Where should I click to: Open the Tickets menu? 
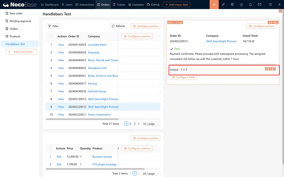click(x=119, y=5)
